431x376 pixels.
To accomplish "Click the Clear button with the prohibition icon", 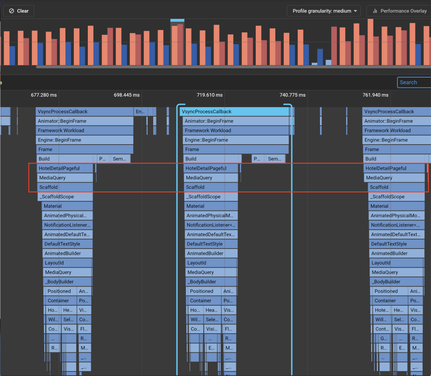I will tap(19, 11).
